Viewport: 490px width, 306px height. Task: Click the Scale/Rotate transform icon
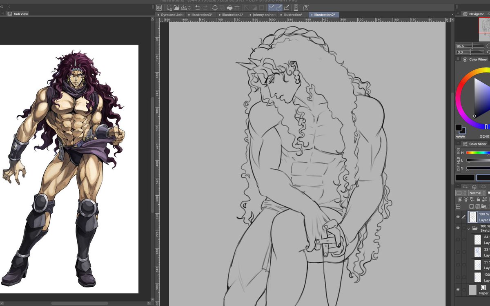(237, 8)
